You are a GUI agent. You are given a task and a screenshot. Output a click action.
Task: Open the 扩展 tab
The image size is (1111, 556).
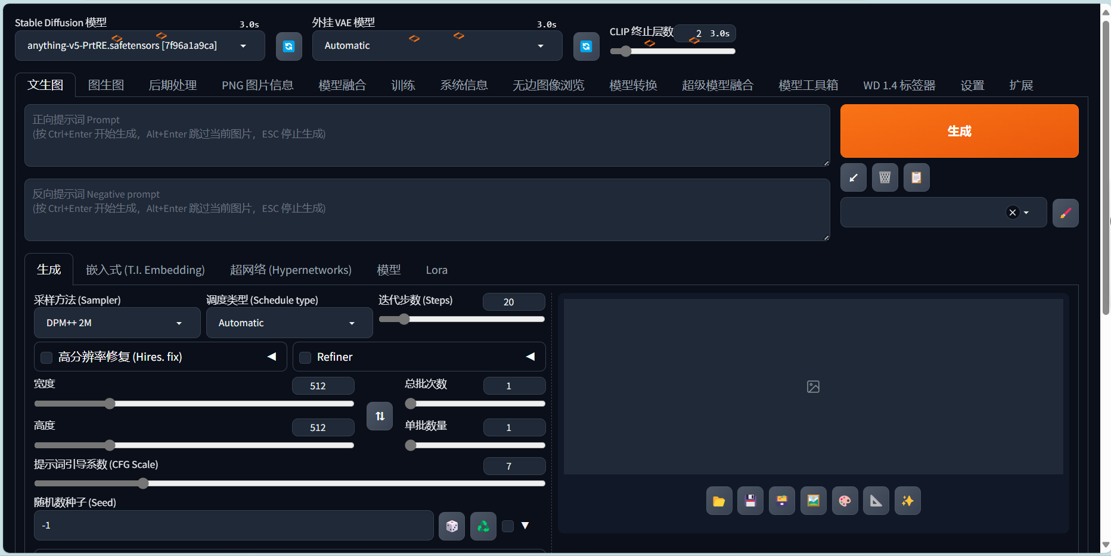(1021, 85)
